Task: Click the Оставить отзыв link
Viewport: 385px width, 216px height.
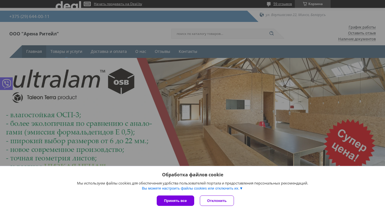Action: pyautogui.click(x=362, y=33)
